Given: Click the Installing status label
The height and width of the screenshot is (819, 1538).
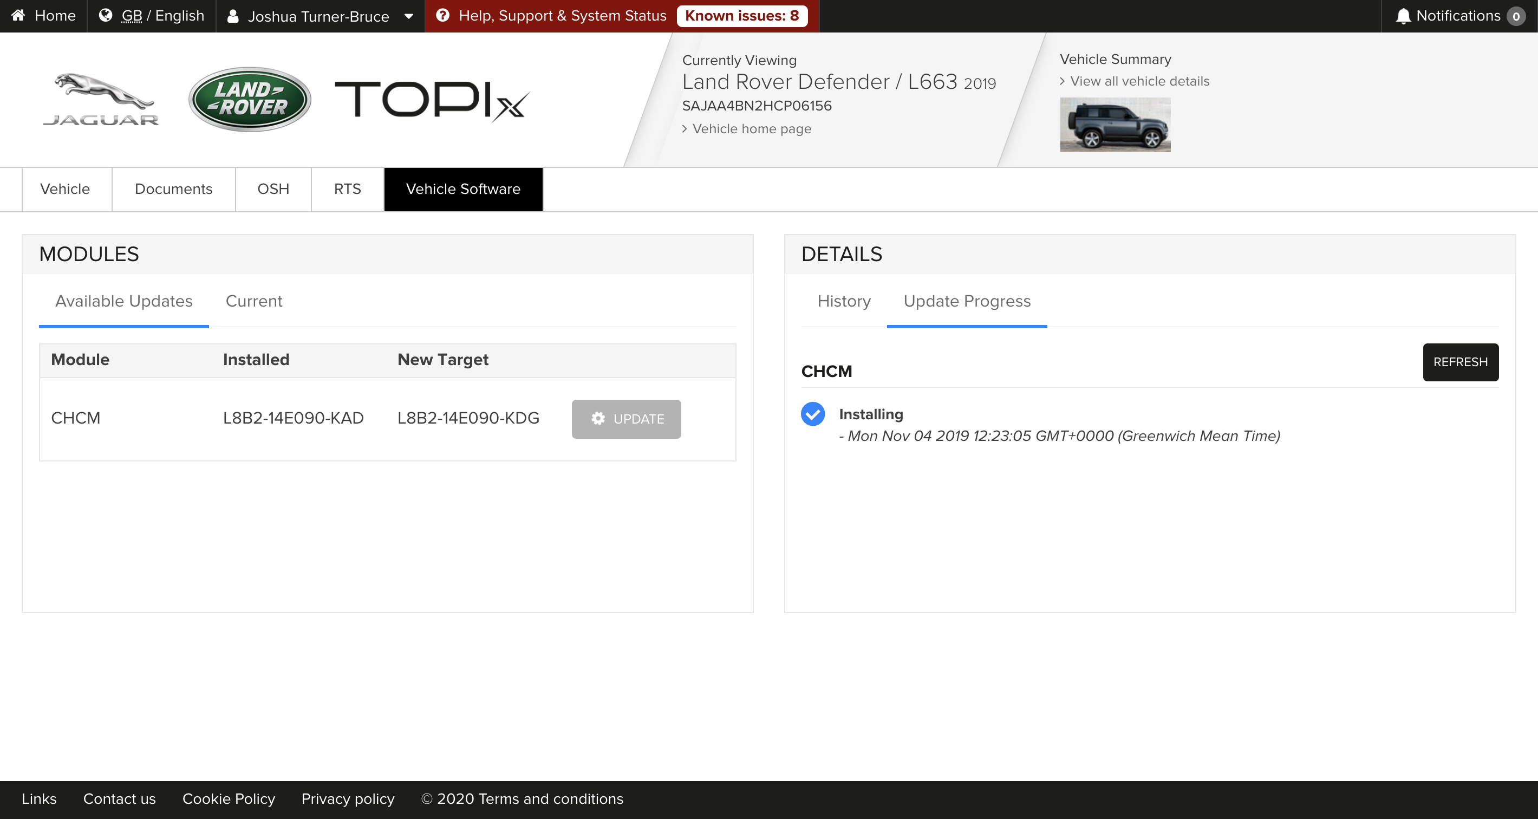Looking at the screenshot, I should click(871, 414).
